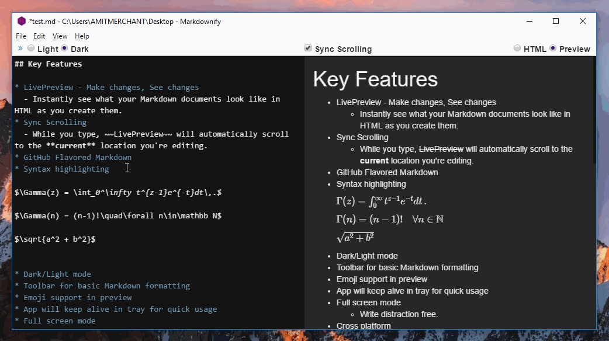
Task: Open the Edit menu
Action: 39,36
